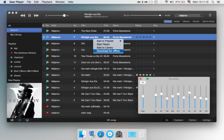
Task: Open Downloads folder in the Dock
Action: pyautogui.click(x=132, y=134)
